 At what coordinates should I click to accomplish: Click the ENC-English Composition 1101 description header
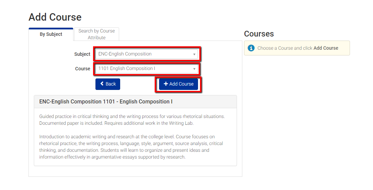pyautogui.click(x=135, y=102)
